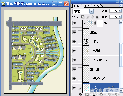
Task: Toggle link box for 内部道路 layer
Action: (80, 51)
